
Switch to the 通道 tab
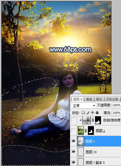coord(89,99)
